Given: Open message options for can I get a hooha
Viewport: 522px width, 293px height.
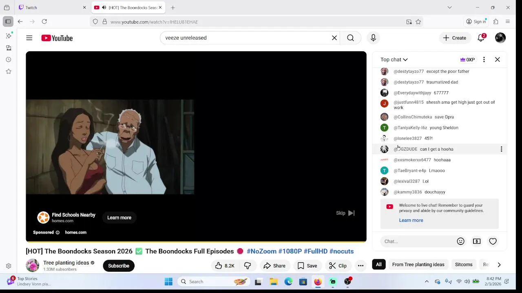Looking at the screenshot, I should click(501, 149).
